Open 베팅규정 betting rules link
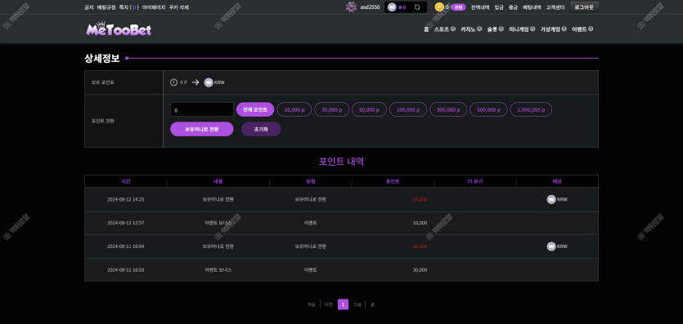 [x=106, y=7]
